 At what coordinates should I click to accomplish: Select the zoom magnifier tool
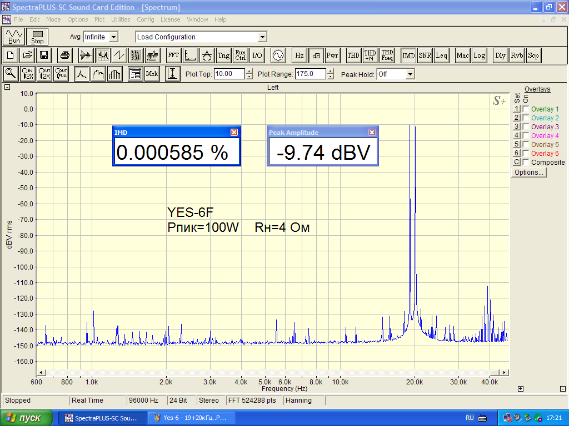tap(11, 74)
